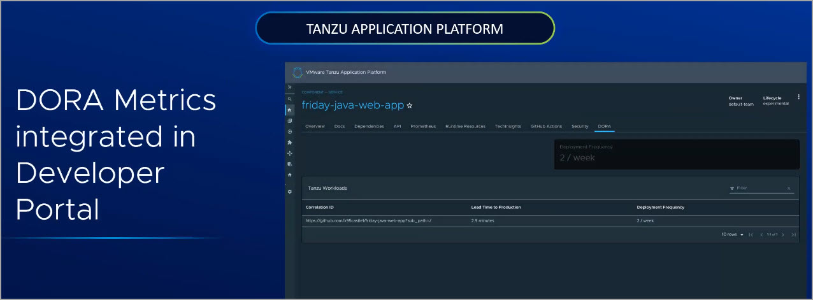Click the TANZU APPLICATION PLATFORM banner
Viewport: 813px width, 300px height.
pyautogui.click(x=405, y=29)
